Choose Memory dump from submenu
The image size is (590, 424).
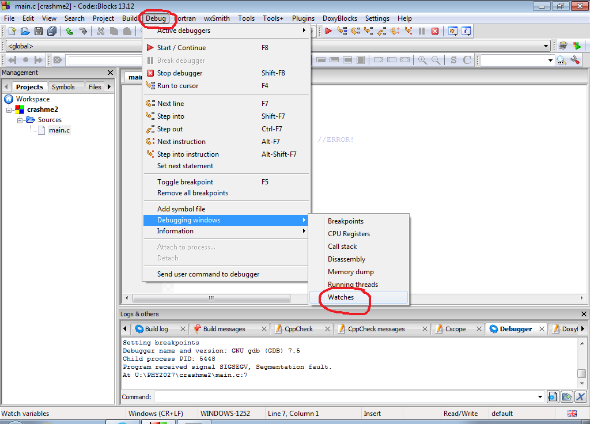[358, 272]
